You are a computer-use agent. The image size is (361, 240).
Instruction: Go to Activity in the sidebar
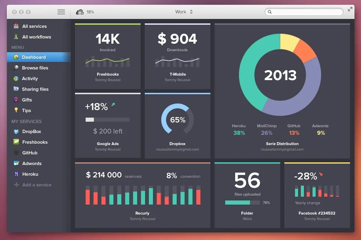(39, 78)
